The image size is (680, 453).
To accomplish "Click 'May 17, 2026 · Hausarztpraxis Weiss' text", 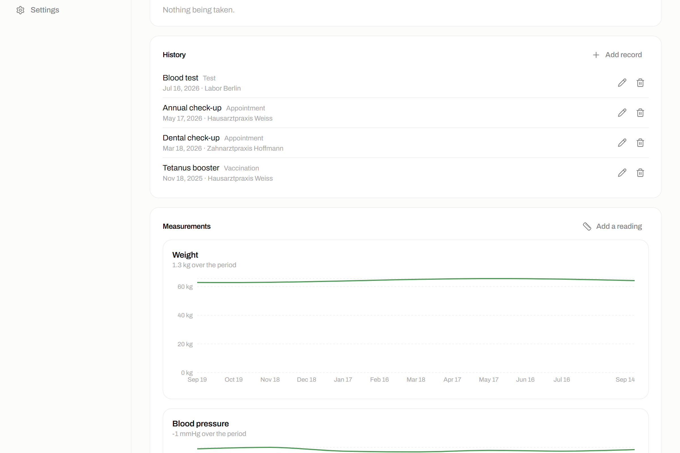I will pyautogui.click(x=217, y=118).
